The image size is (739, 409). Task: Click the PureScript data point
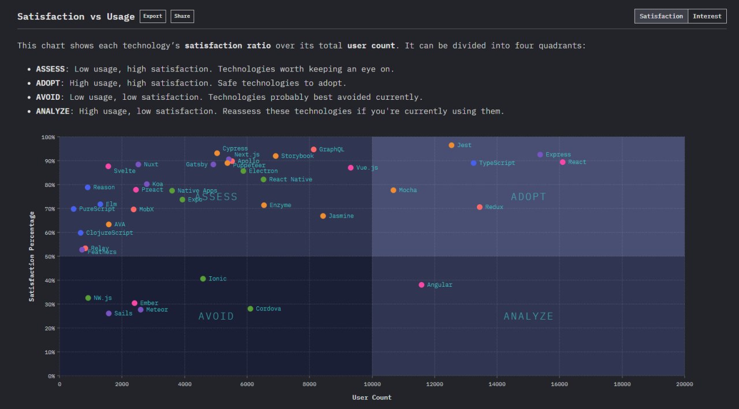click(73, 209)
